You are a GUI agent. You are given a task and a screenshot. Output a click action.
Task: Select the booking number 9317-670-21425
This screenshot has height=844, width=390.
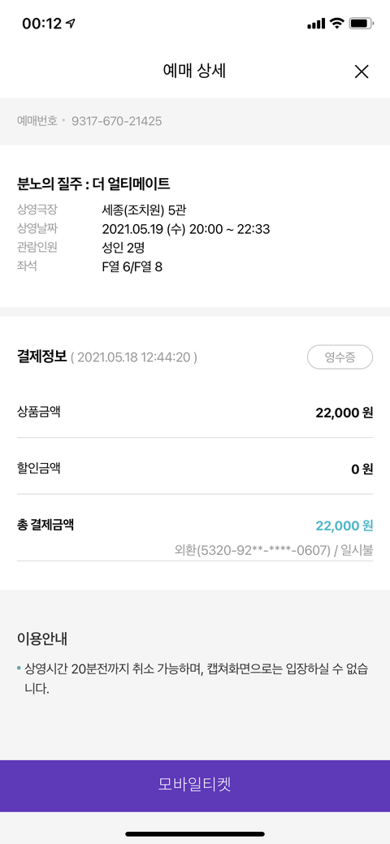pos(116,121)
